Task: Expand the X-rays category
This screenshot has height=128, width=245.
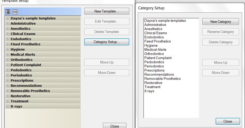Action: (8, 106)
